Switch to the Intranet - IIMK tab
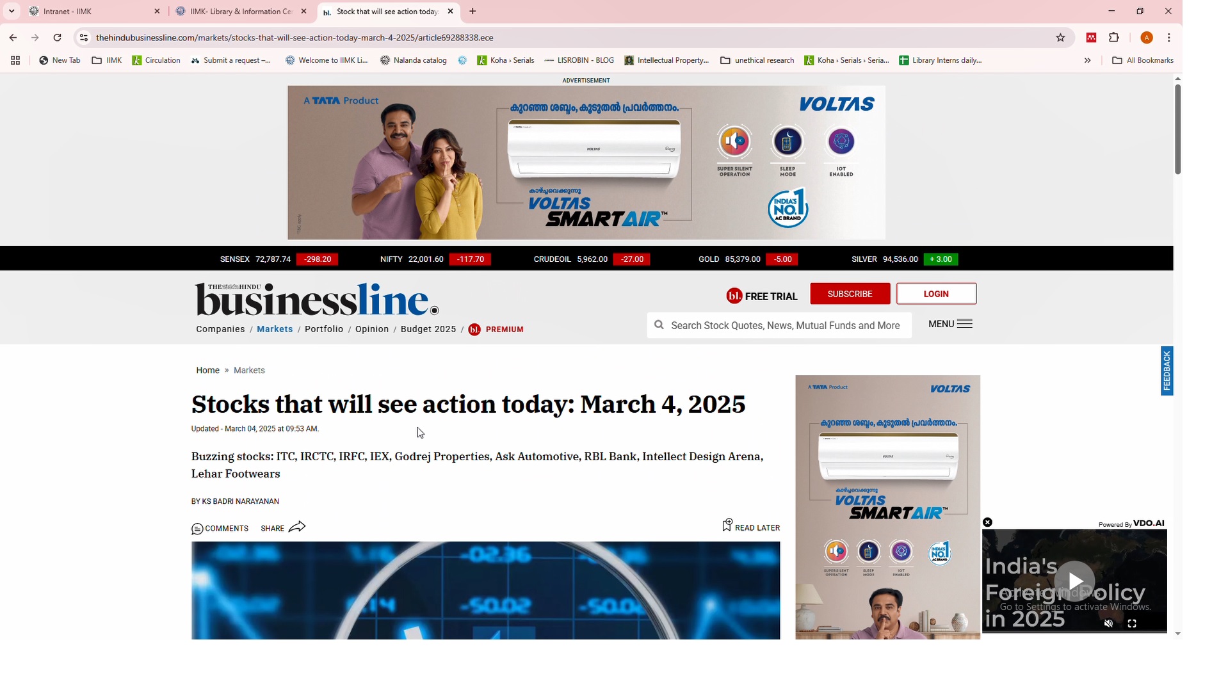The width and height of the screenshot is (1228, 699). pyautogui.click(x=90, y=12)
